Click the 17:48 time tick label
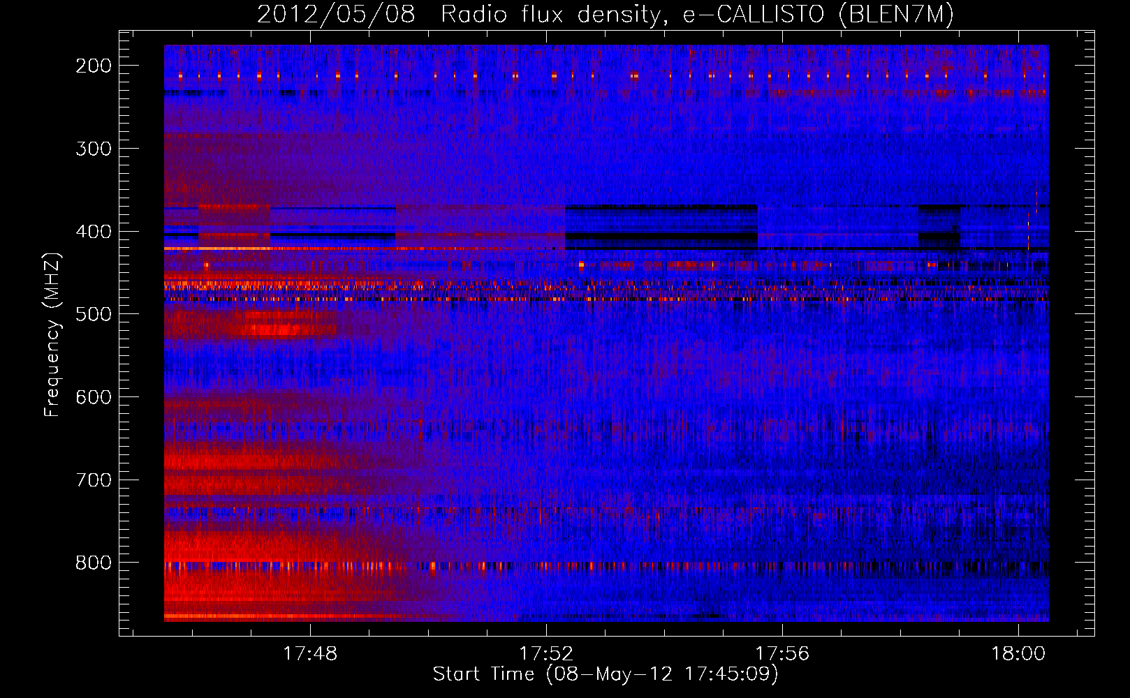Screen dimensions: 1130x698 click(310, 653)
